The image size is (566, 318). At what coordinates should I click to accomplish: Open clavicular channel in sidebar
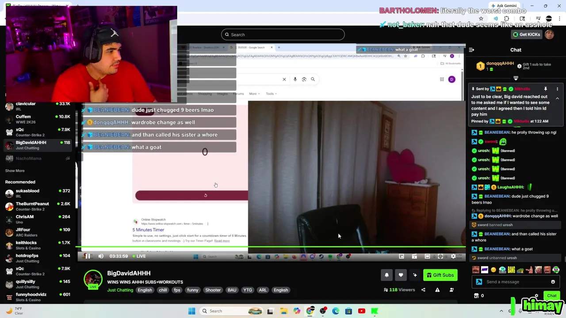38,106
